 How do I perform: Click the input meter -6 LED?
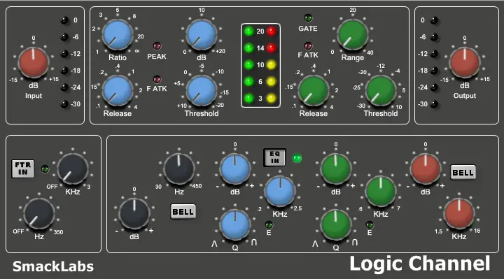[x=64, y=37]
